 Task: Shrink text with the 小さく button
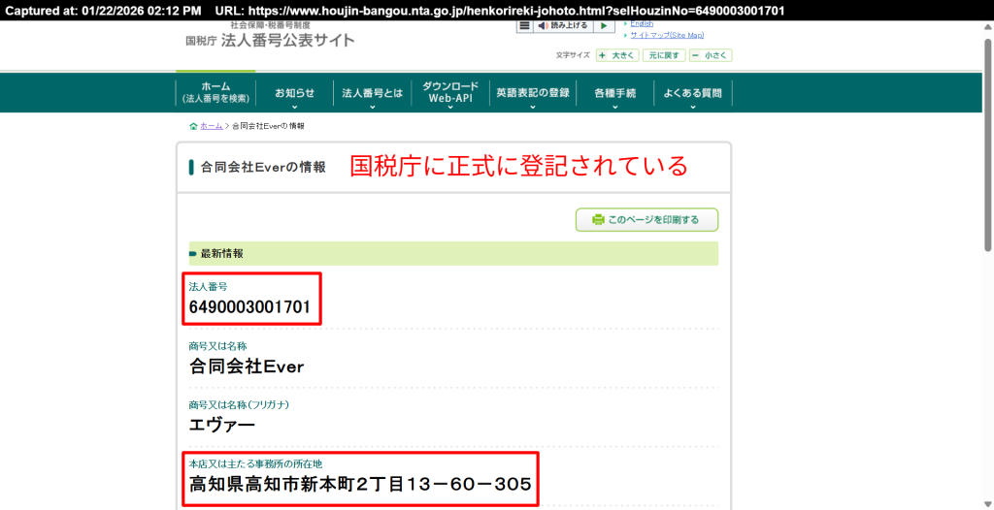pos(711,56)
